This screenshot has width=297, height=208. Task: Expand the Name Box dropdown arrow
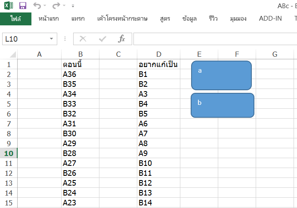click(x=52, y=39)
